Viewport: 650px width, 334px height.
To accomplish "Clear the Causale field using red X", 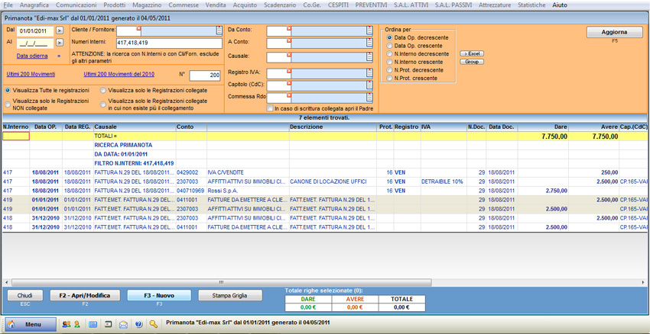I will [289, 56].
